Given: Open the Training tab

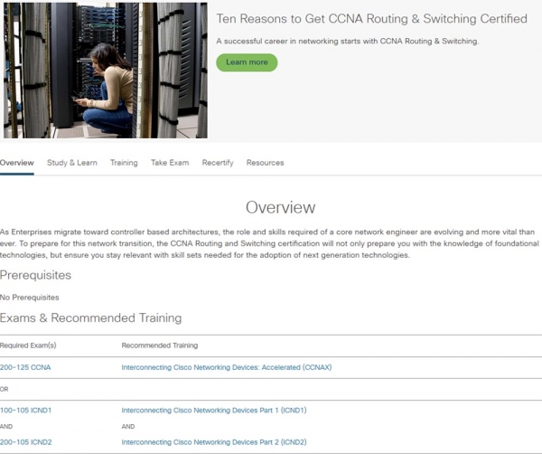Looking at the screenshot, I should click(x=124, y=163).
